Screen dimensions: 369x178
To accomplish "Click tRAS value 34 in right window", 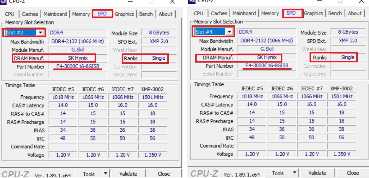I will pos(251,129).
